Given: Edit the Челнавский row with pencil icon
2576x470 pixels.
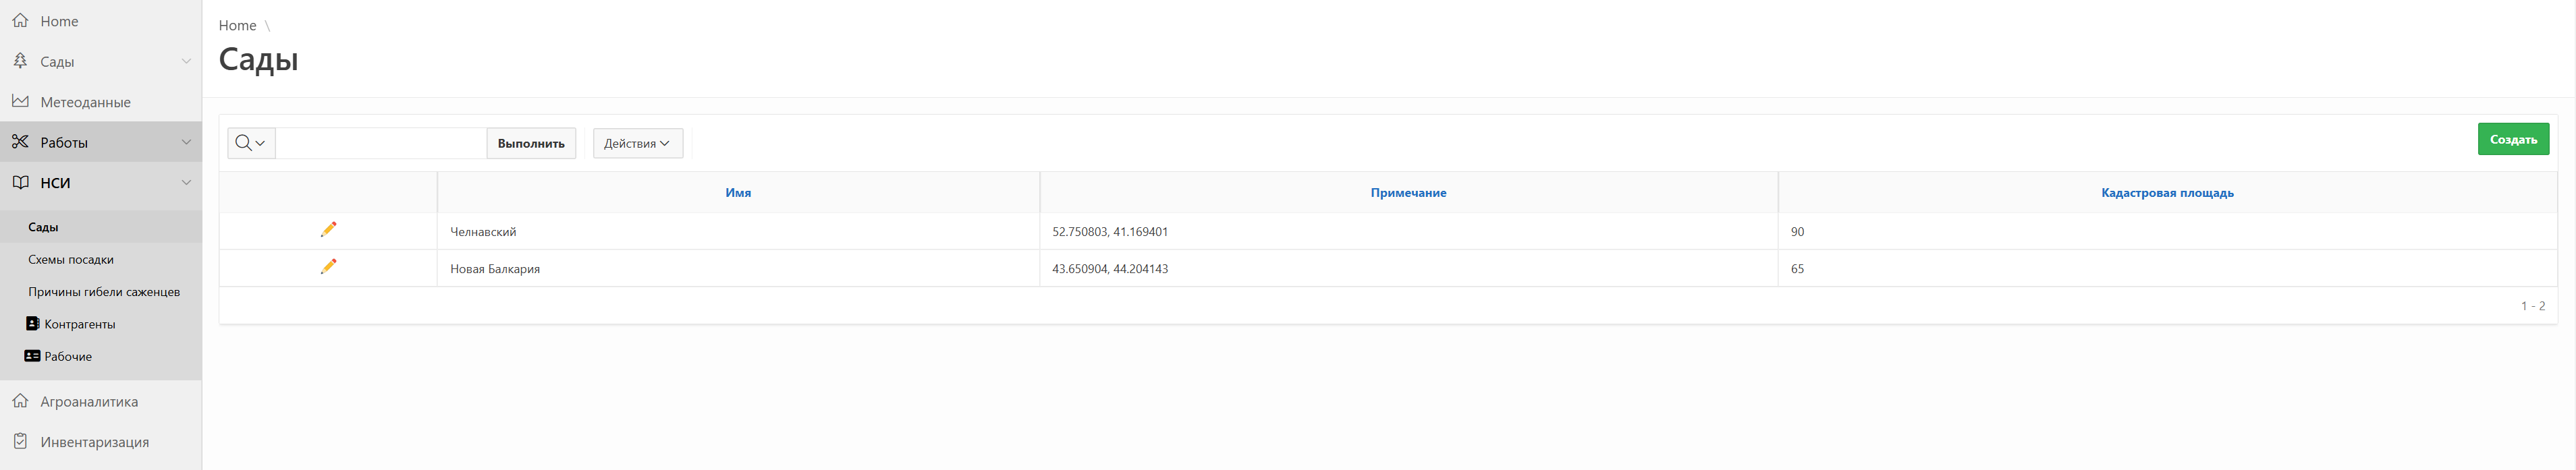Looking at the screenshot, I should (328, 229).
